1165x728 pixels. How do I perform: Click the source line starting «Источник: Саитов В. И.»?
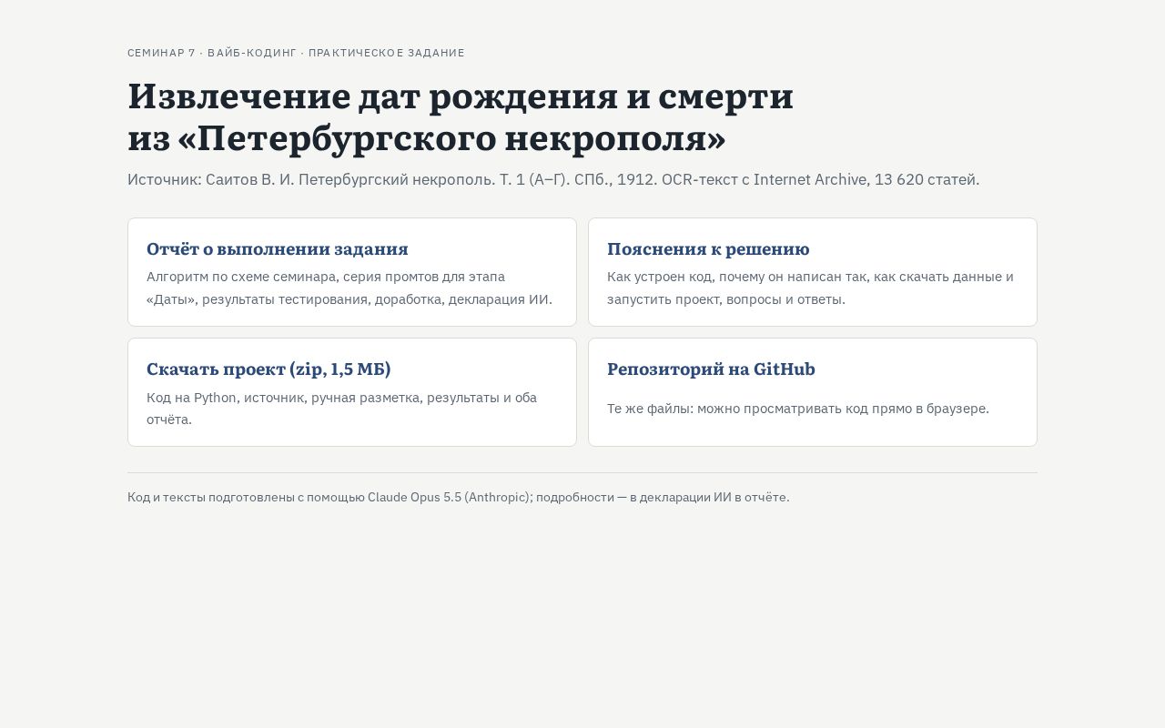point(553,179)
